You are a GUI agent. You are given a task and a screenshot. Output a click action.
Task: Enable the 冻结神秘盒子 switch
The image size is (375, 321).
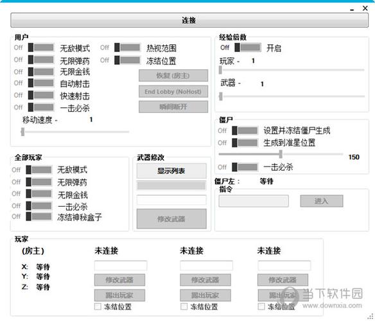click(x=39, y=216)
